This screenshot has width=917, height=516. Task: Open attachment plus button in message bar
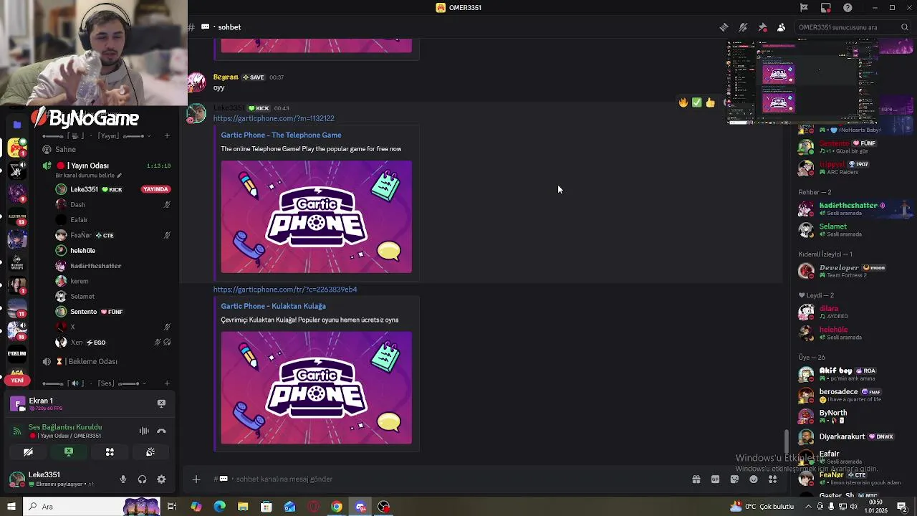[196, 479]
